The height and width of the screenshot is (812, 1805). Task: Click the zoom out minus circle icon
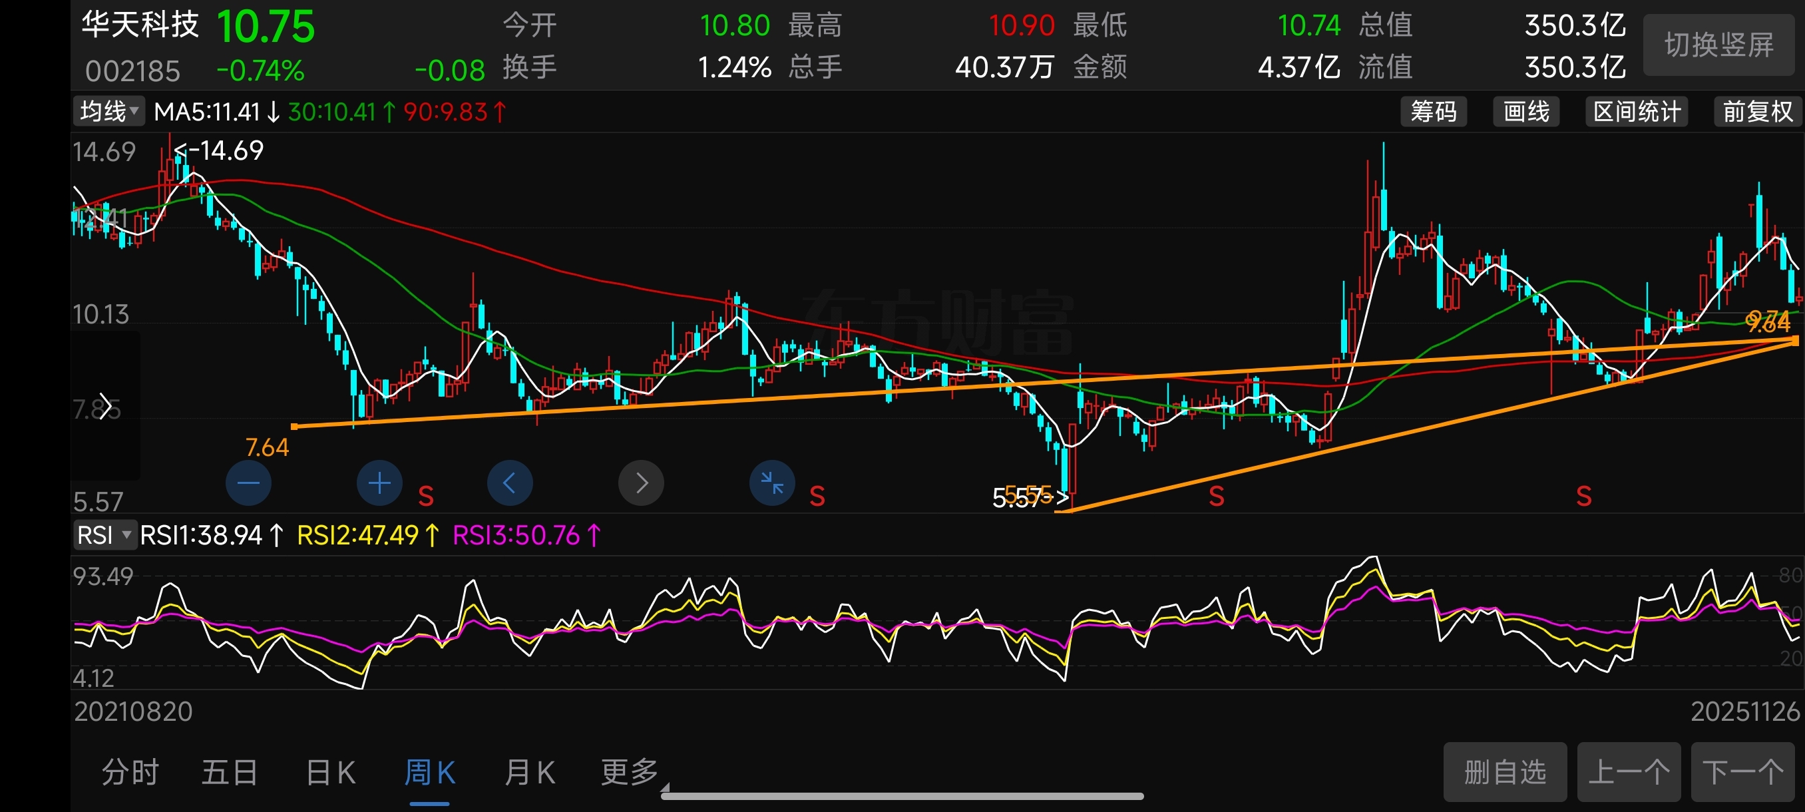(248, 483)
